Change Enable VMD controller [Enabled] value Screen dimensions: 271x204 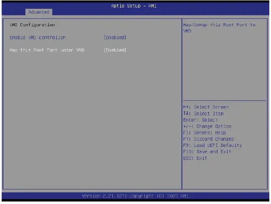pyautogui.click(x=115, y=37)
